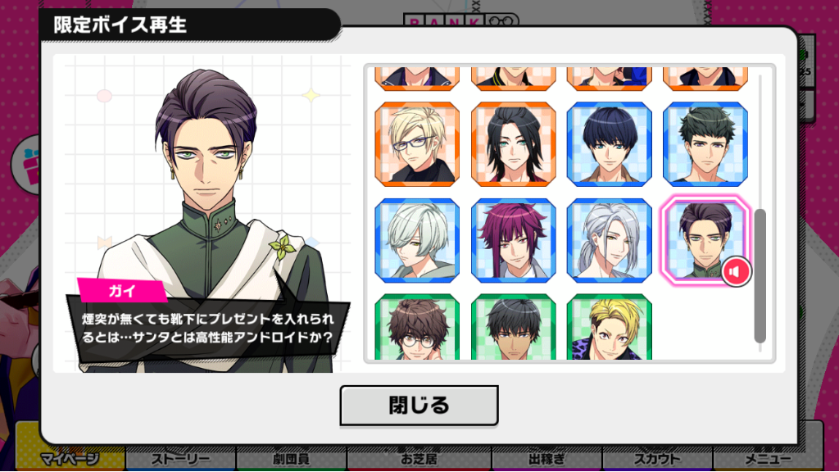This screenshot has width=839, height=472.
Task: Click the voice list vertical scrollbar thumb
Action: pos(760,275)
